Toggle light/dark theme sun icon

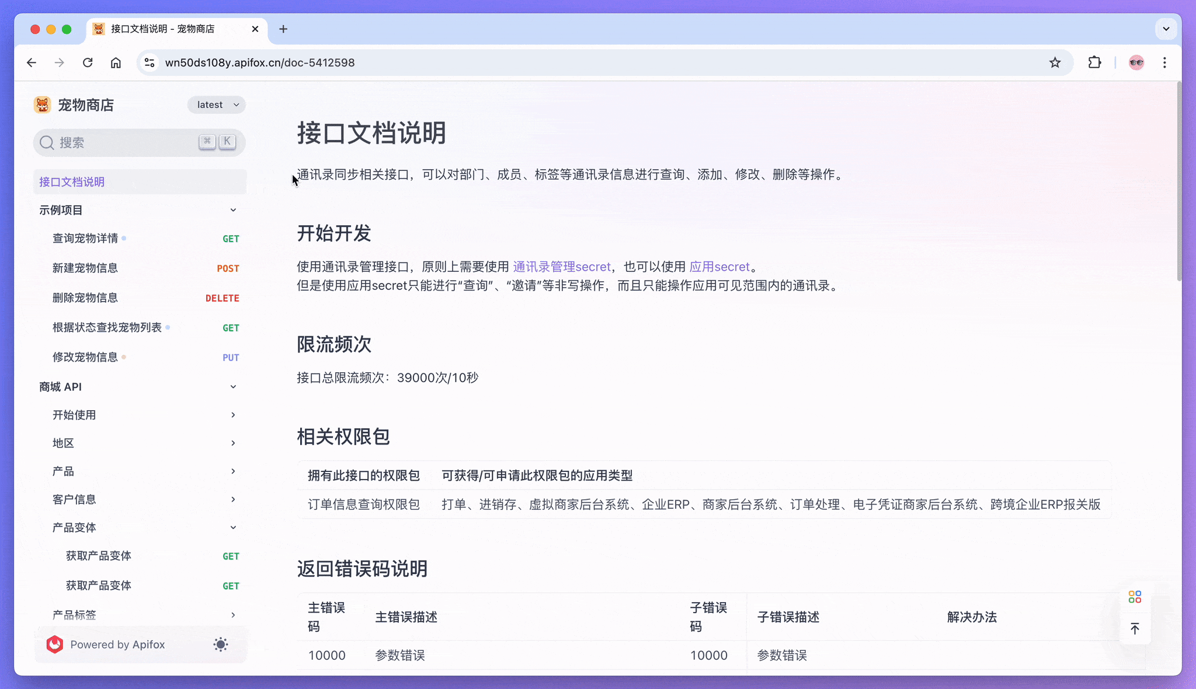coord(220,645)
